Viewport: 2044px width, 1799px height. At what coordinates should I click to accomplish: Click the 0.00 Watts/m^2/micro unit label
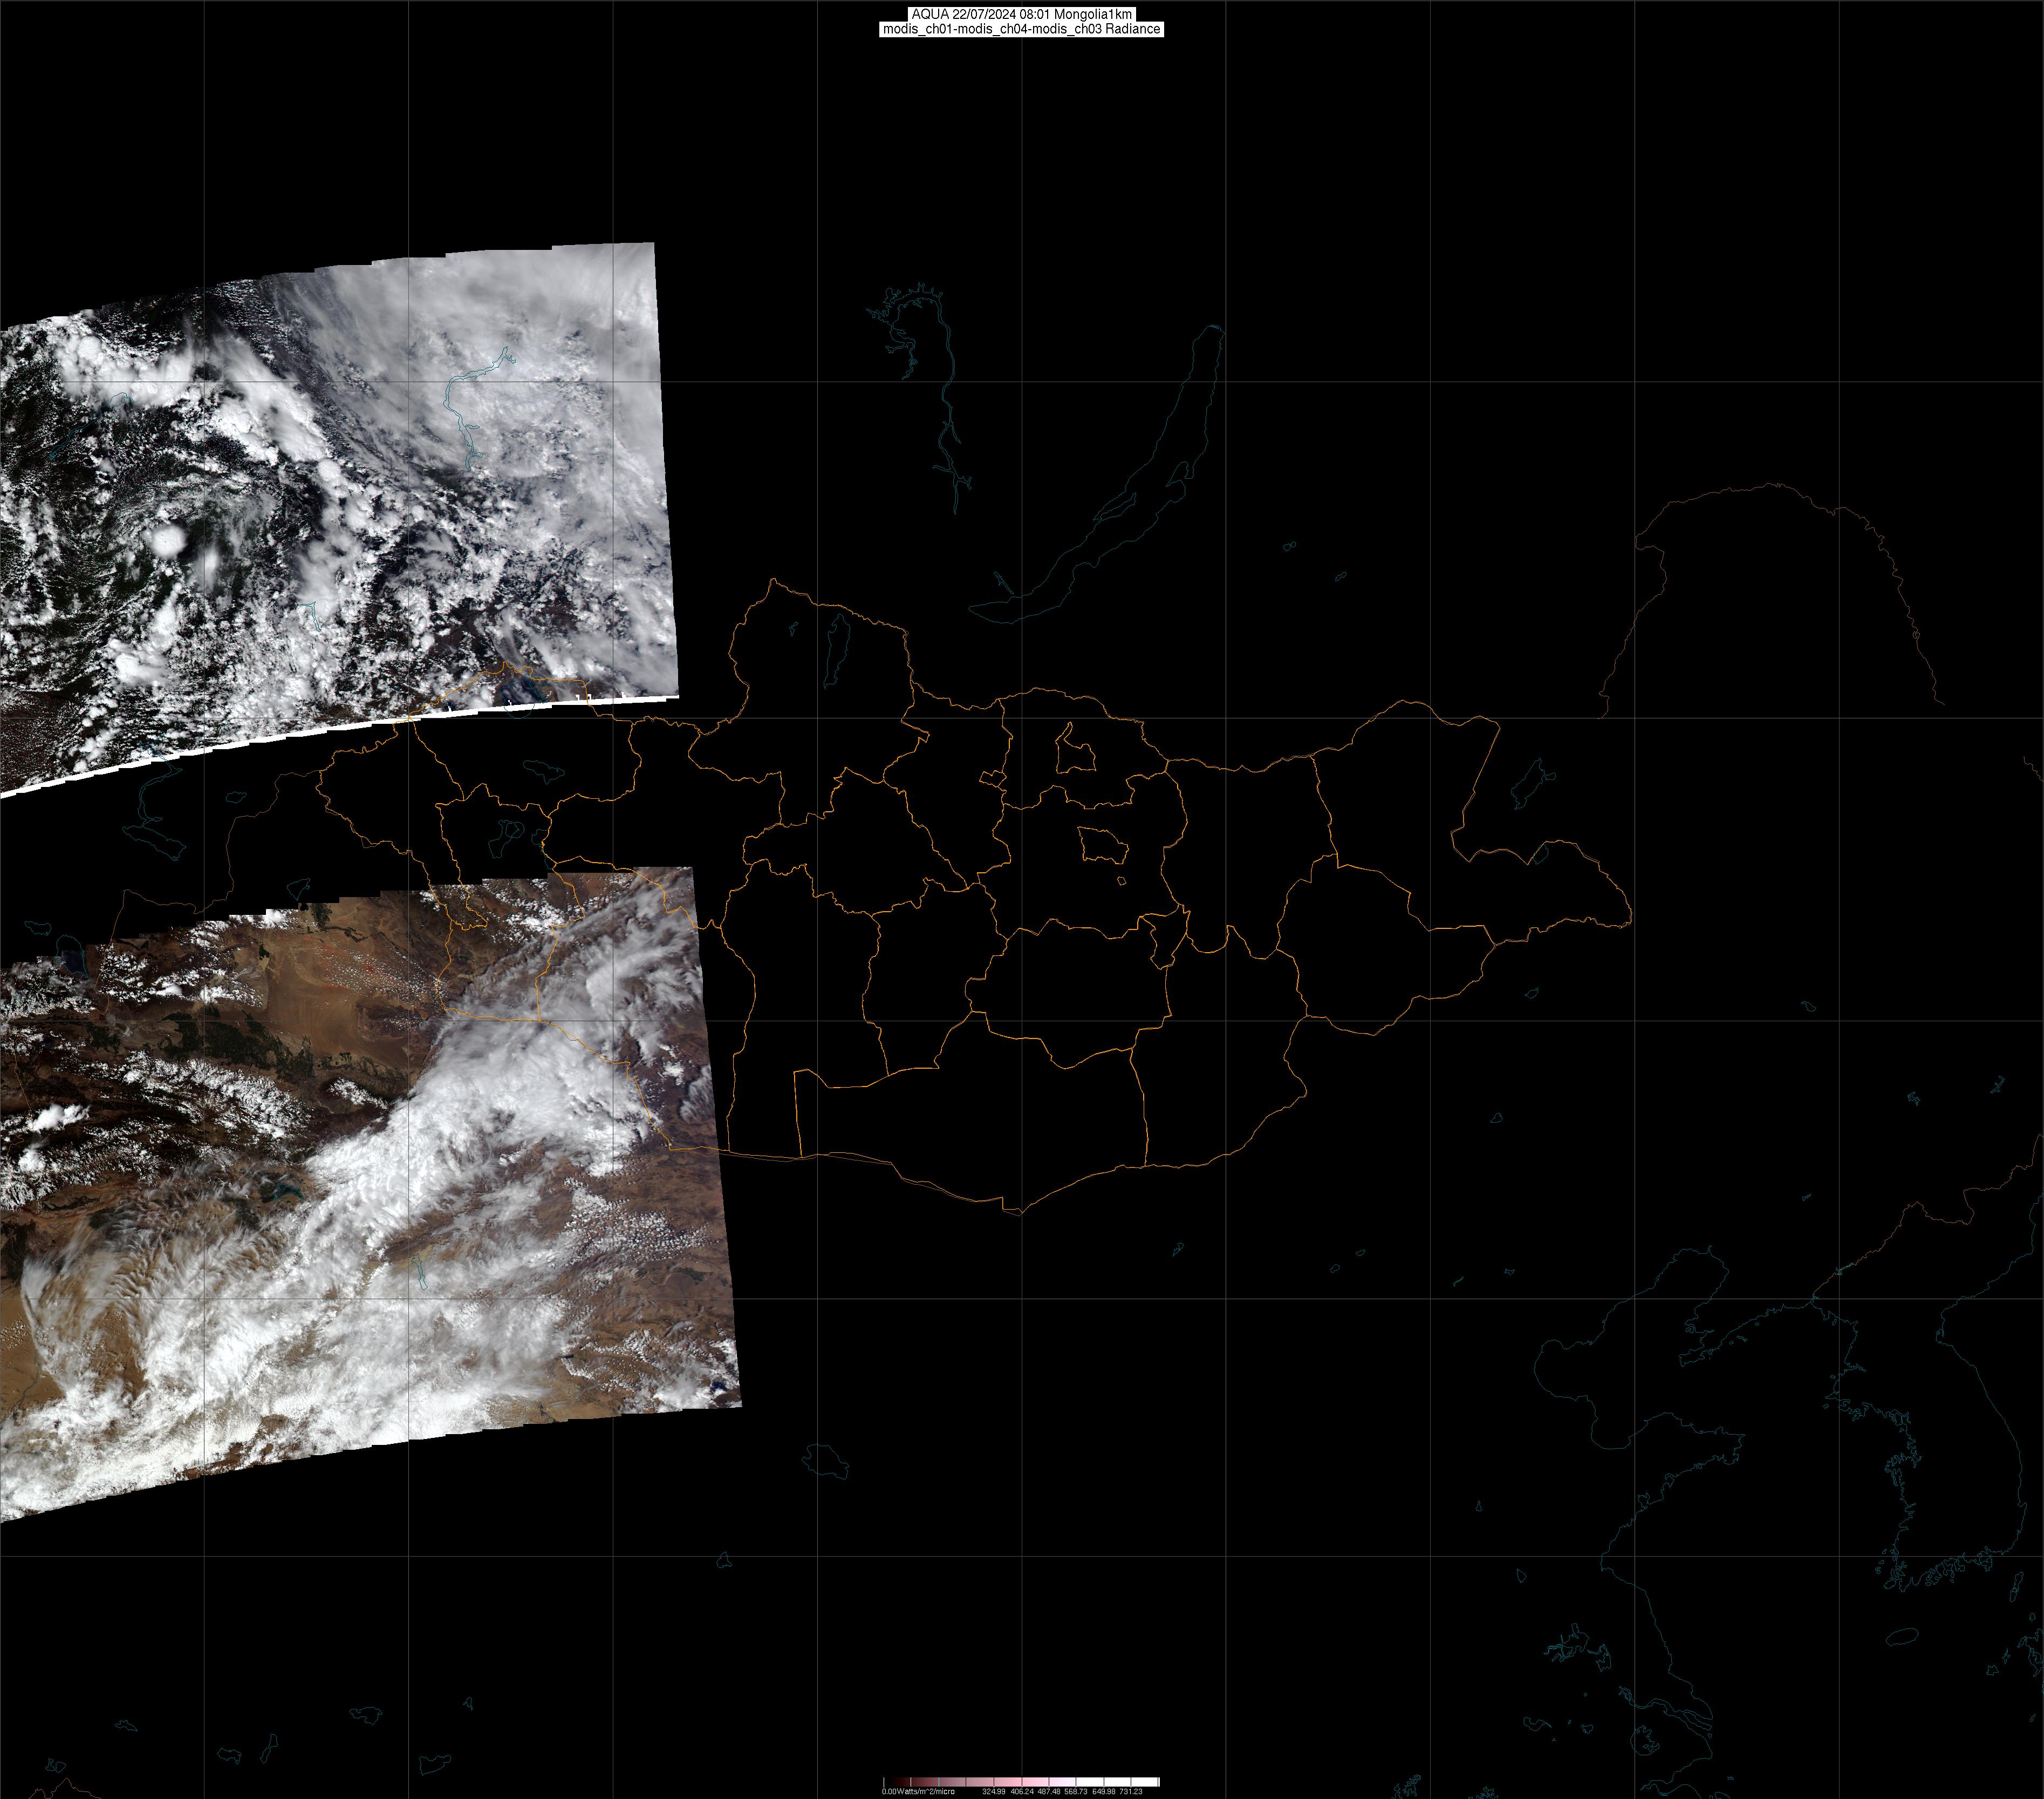(x=918, y=1792)
